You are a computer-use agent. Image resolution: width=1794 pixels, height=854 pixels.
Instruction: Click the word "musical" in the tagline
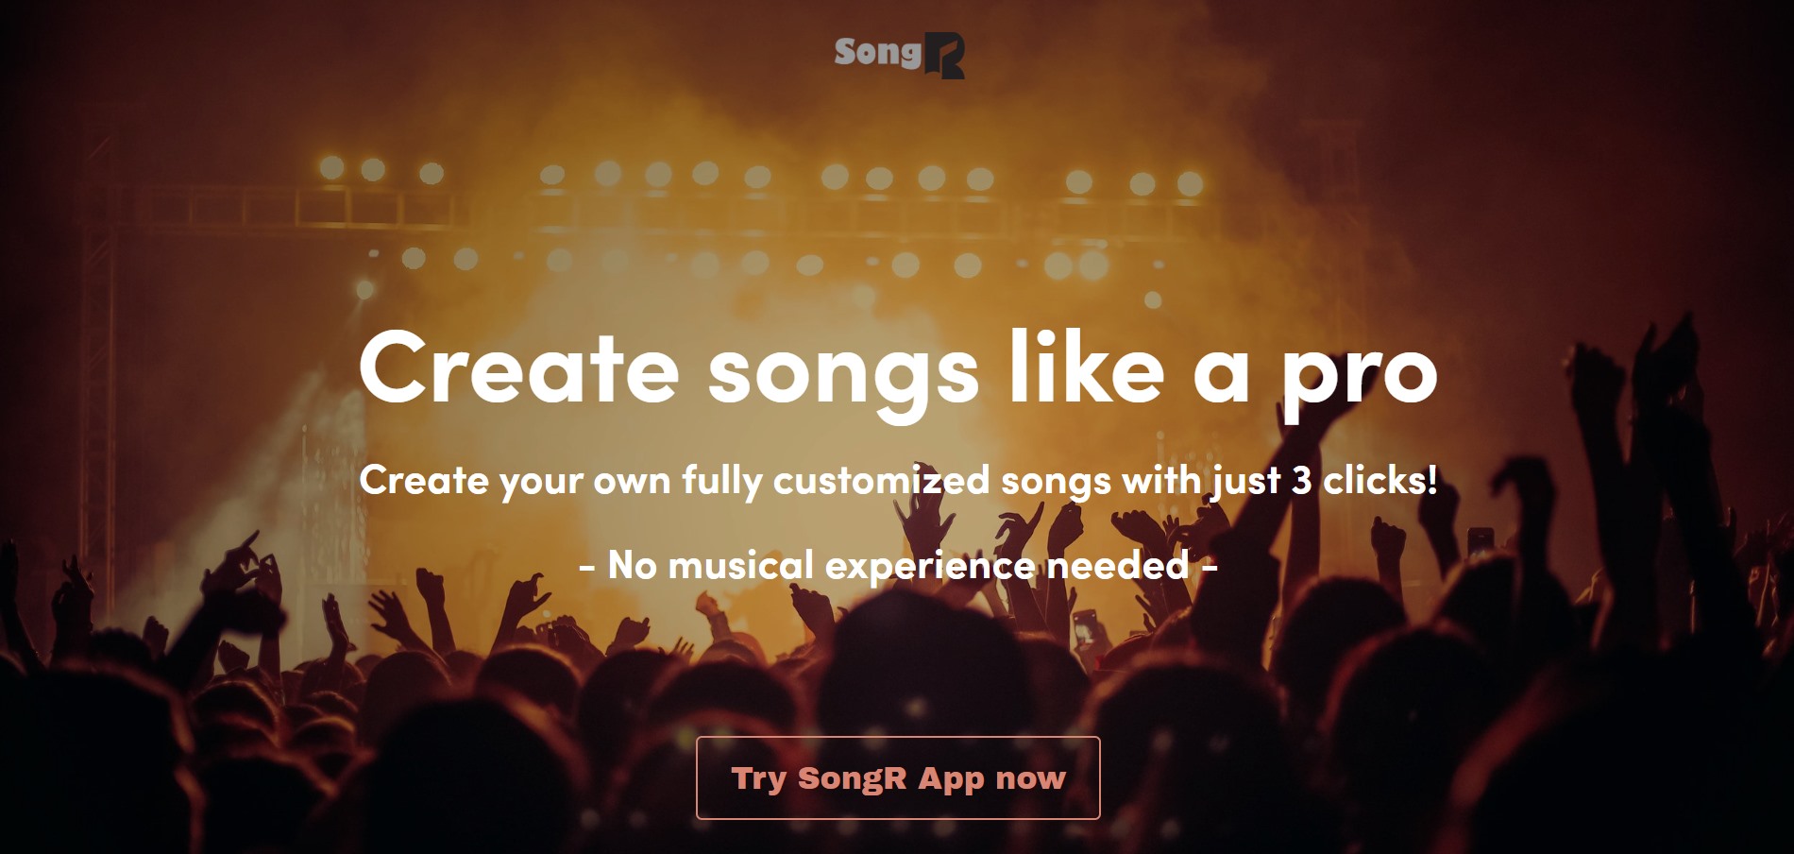(740, 565)
